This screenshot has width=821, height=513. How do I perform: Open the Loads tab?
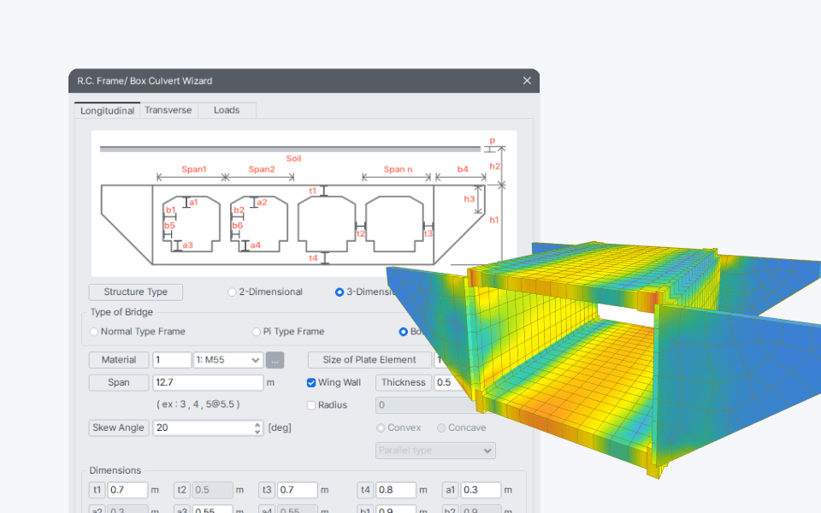(x=227, y=110)
